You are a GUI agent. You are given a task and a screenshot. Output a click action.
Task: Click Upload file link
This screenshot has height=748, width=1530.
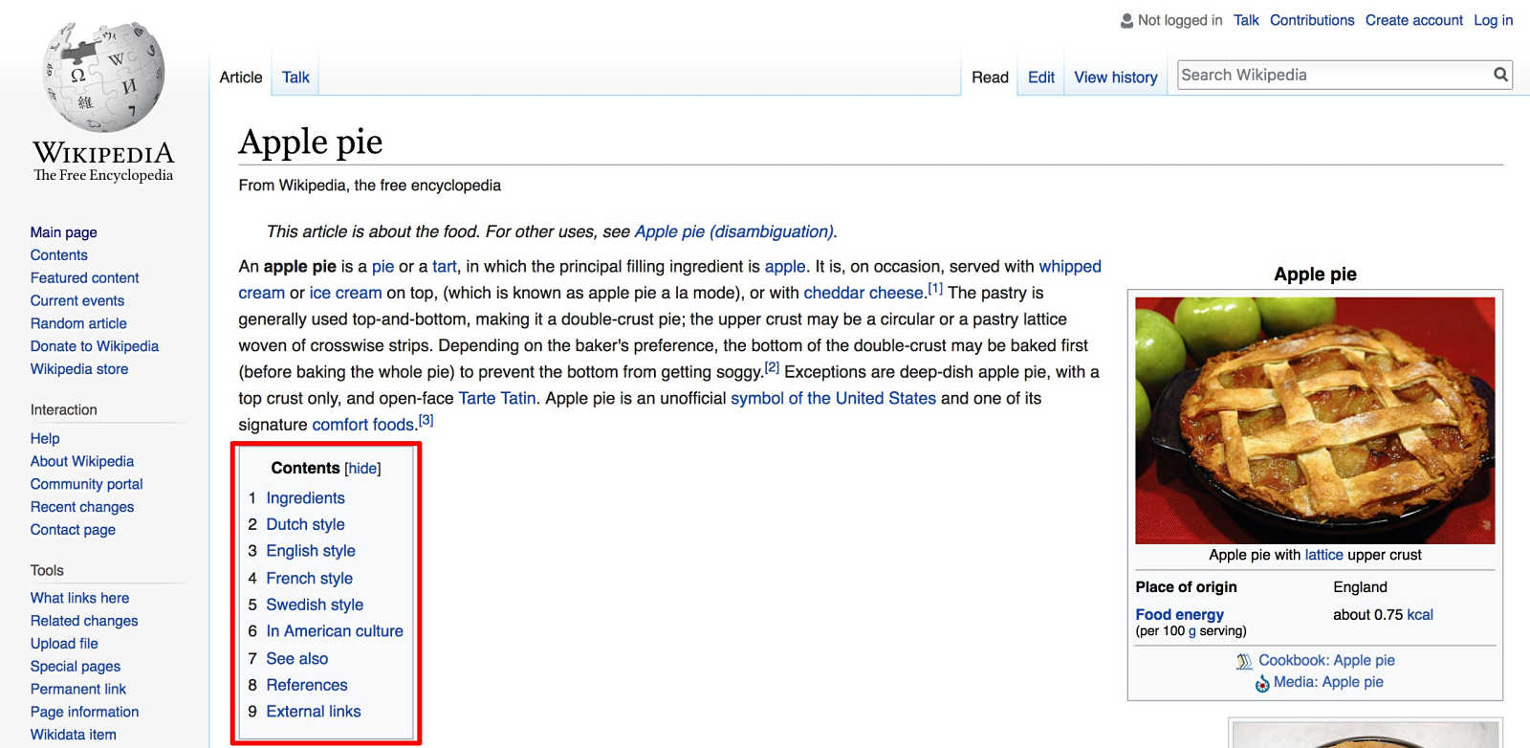tap(64, 644)
